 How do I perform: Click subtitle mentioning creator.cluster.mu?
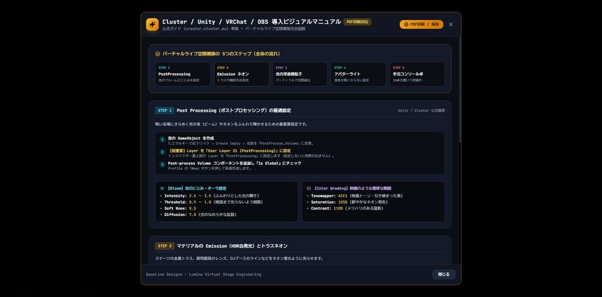(234, 29)
